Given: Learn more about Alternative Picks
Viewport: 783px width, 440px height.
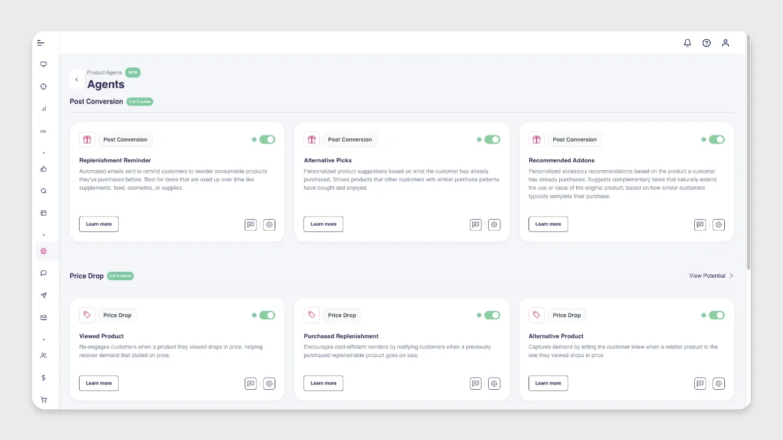Looking at the screenshot, I should (x=324, y=224).
